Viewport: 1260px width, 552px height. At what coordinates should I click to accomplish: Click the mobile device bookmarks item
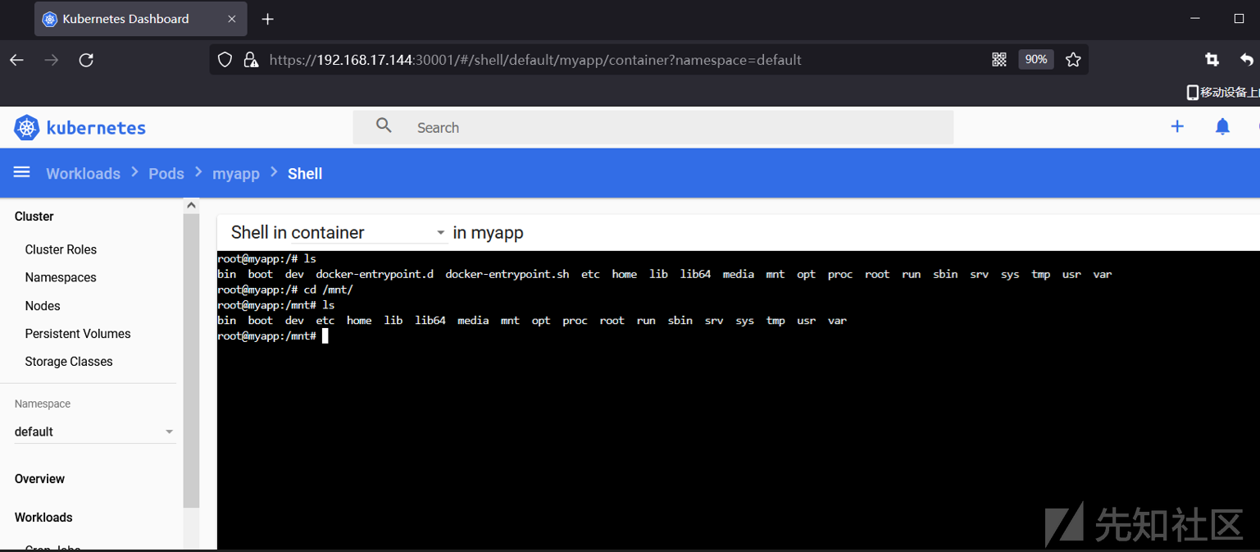[x=1223, y=92]
